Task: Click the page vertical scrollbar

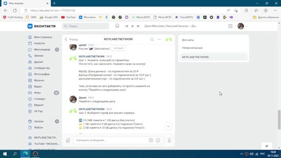Action: [x=279, y=120]
